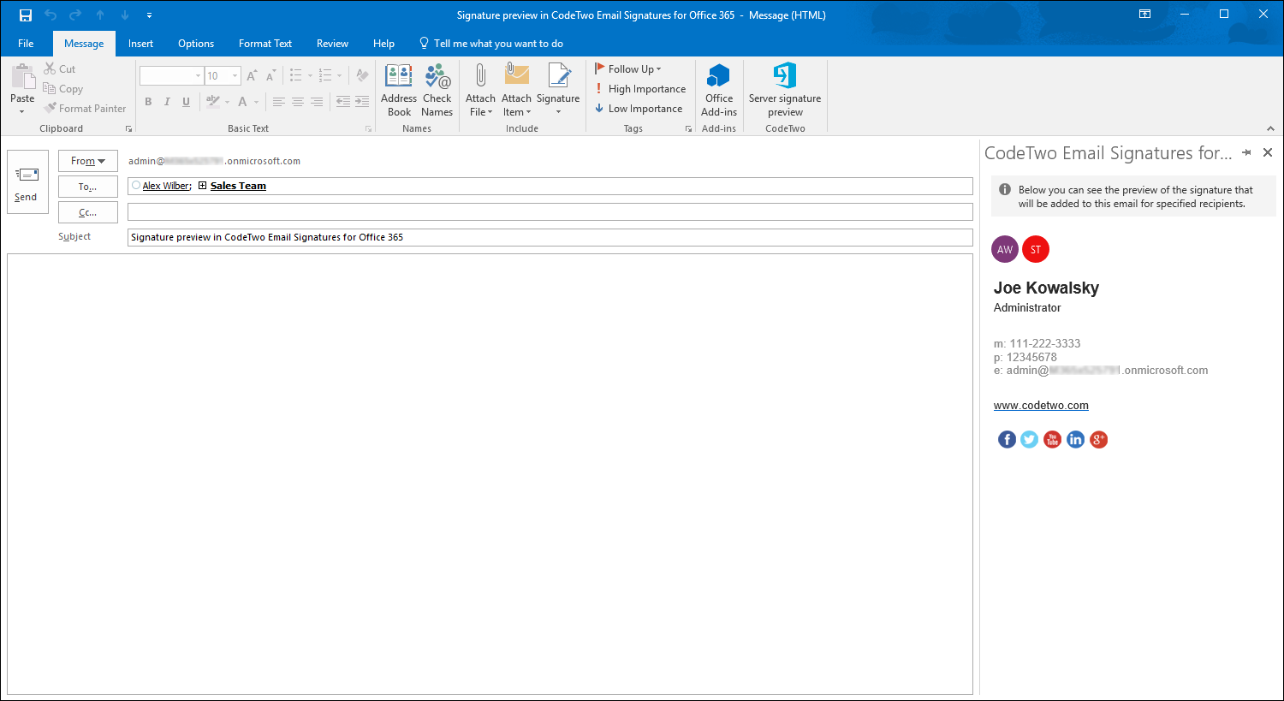The height and width of the screenshot is (701, 1284).
Task: Click the Copy command
Action: (63, 89)
